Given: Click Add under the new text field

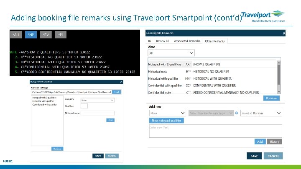Looking at the screenshot, I should 260,141.
